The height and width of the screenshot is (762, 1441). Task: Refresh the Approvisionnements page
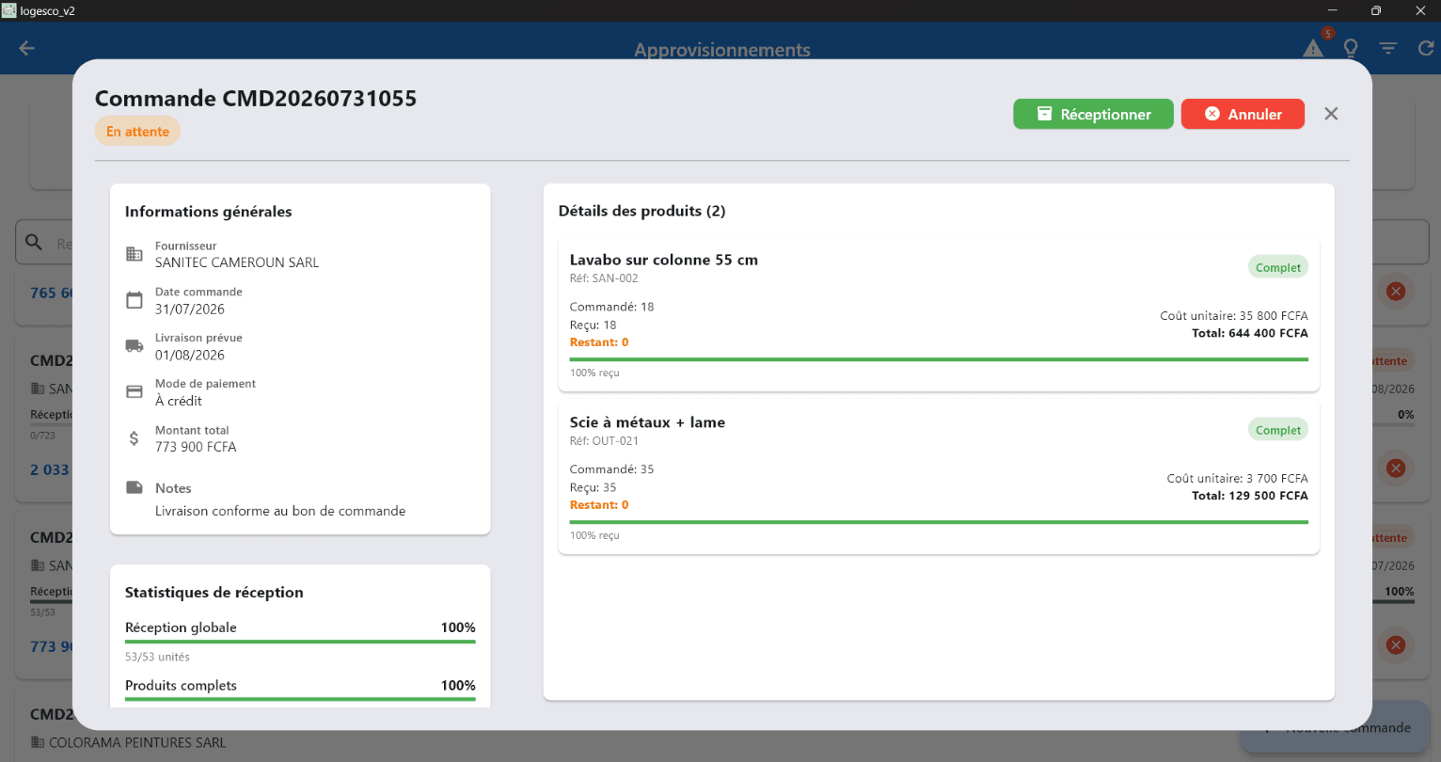coord(1426,48)
